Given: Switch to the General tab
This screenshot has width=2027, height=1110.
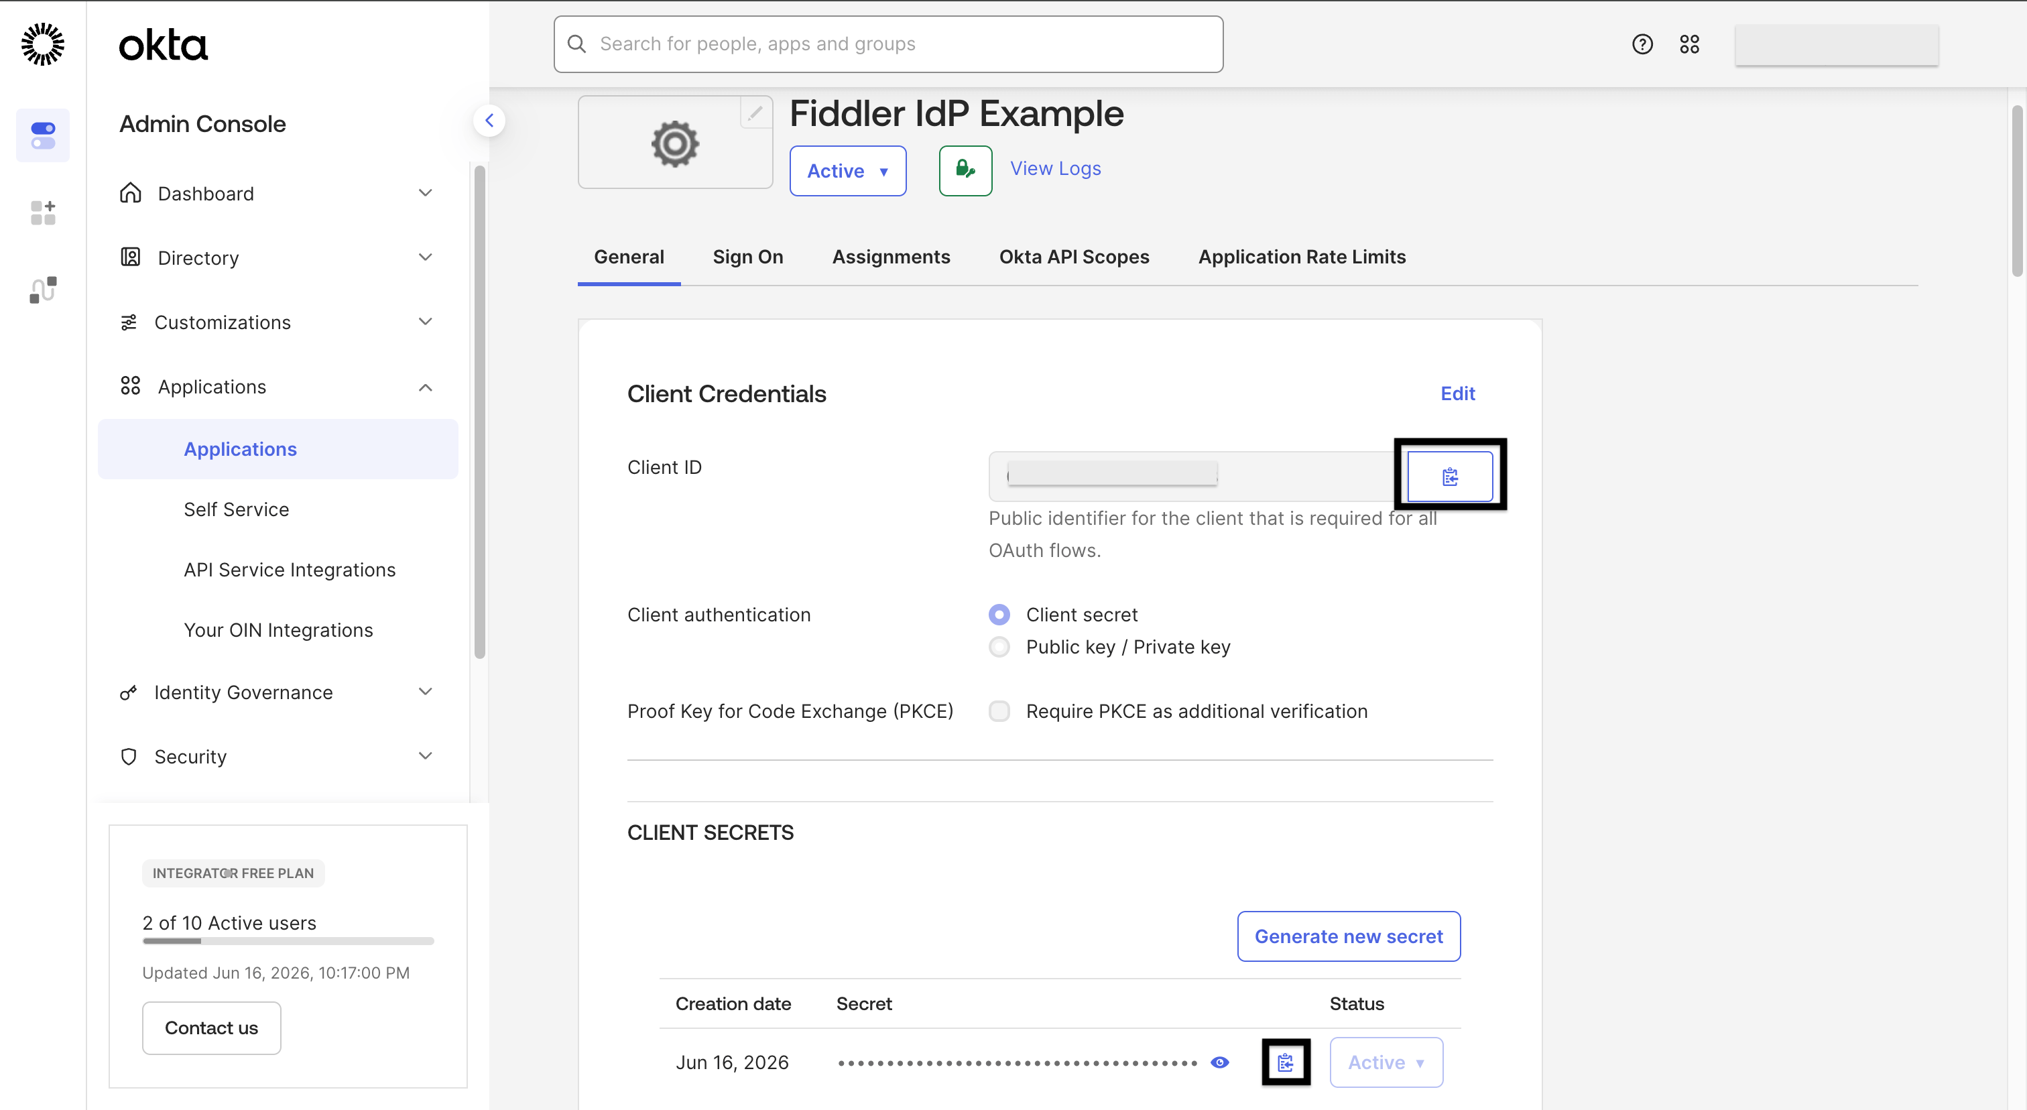Looking at the screenshot, I should point(629,257).
